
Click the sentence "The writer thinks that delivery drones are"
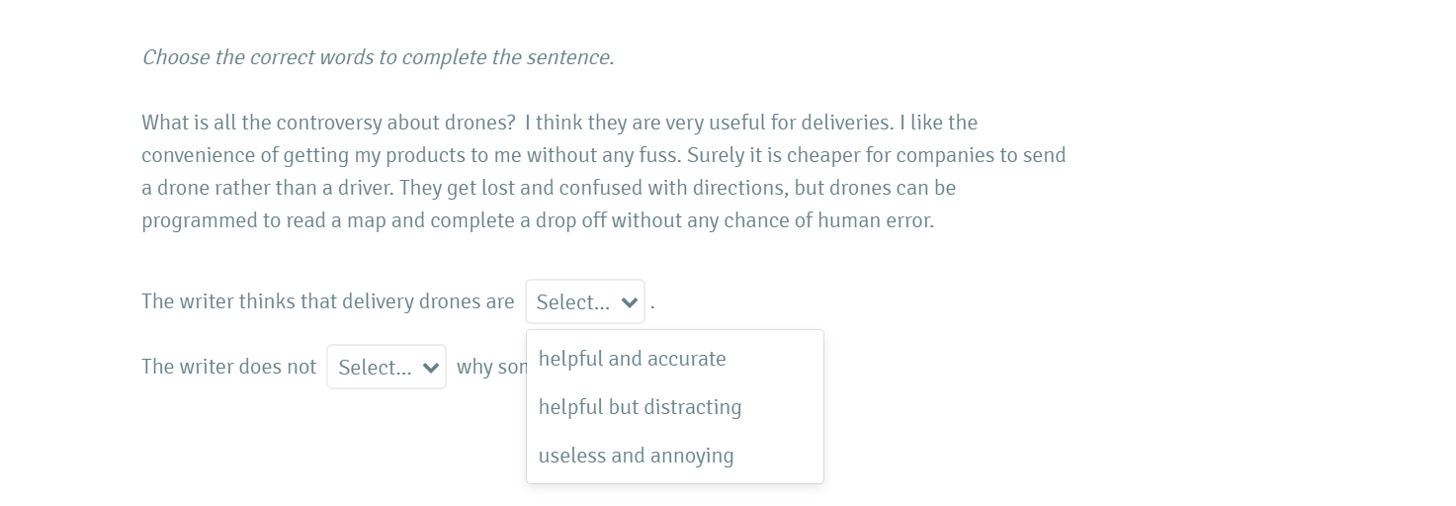pyautogui.click(x=327, y=301)
